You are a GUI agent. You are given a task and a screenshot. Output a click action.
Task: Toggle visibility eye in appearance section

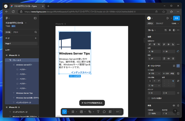[x=174, y=106]
